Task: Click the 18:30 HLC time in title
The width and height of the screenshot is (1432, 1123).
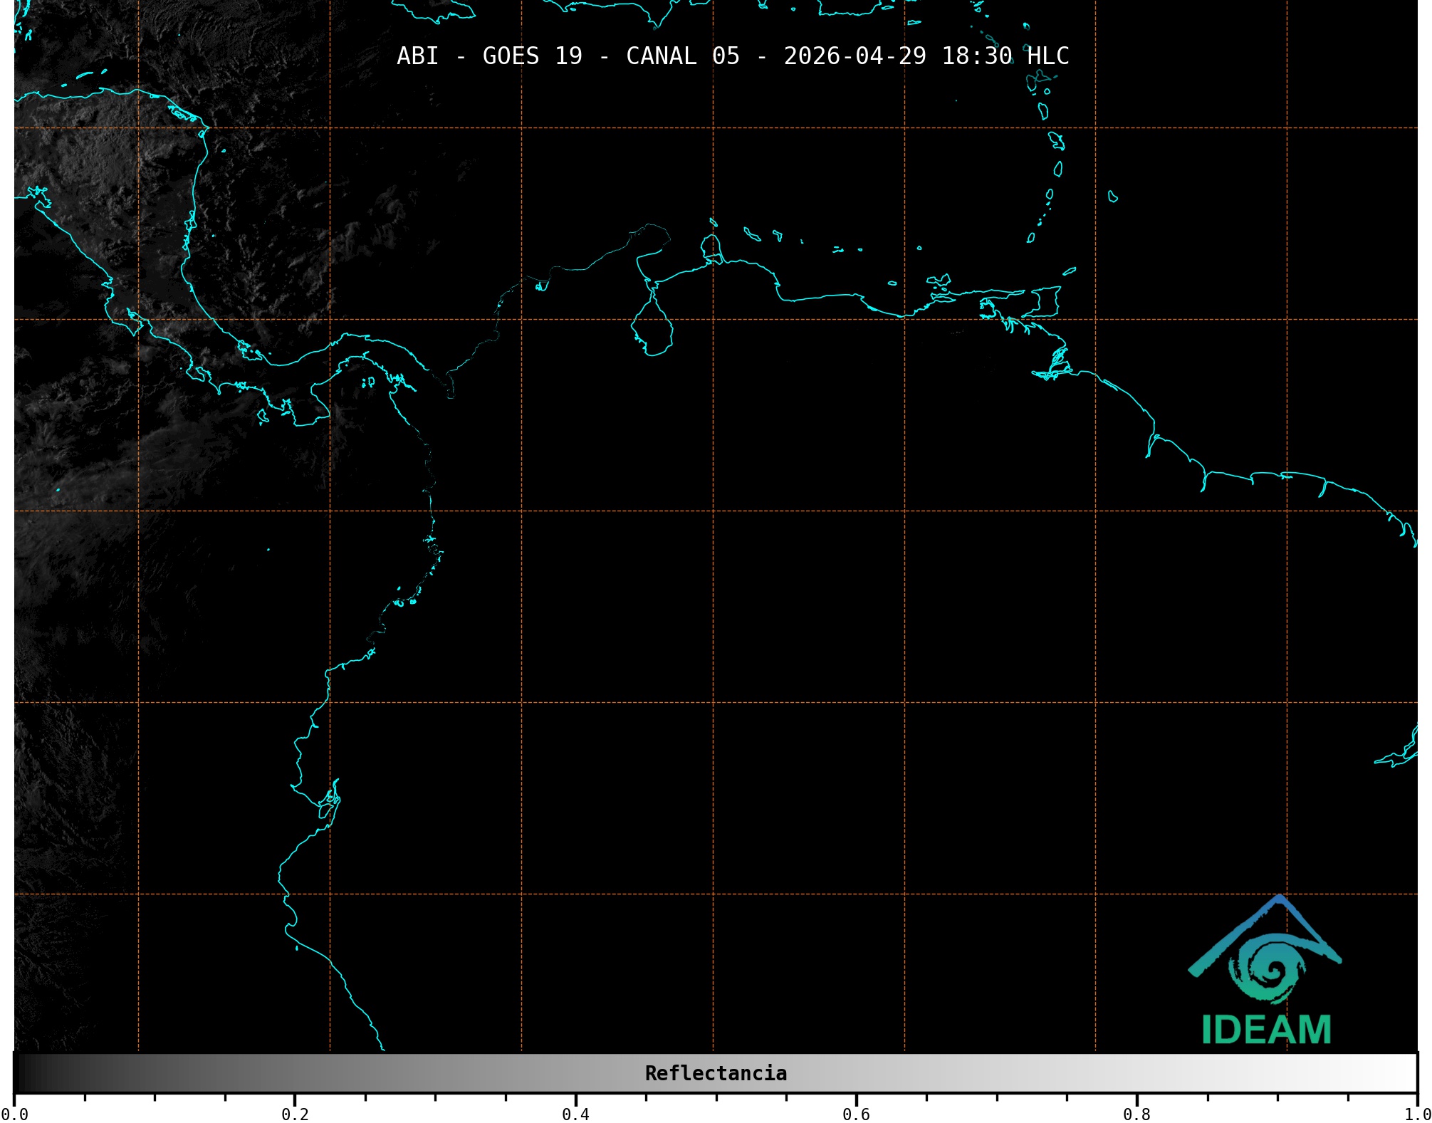Action: [x=1005, y=56]
